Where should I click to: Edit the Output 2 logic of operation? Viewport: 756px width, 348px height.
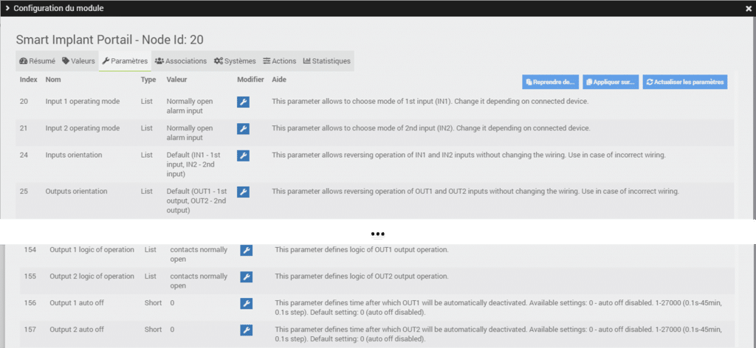coord(247,276)
